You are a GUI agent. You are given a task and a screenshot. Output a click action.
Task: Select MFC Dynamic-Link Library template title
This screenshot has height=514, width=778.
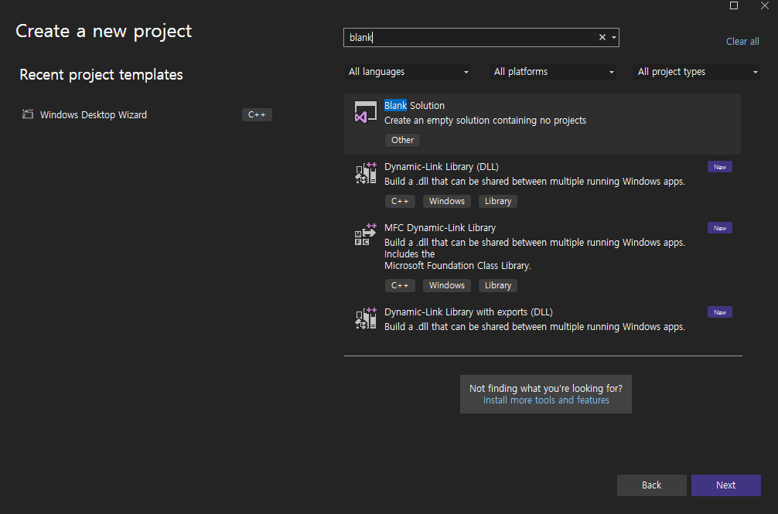tap(439, 227)
